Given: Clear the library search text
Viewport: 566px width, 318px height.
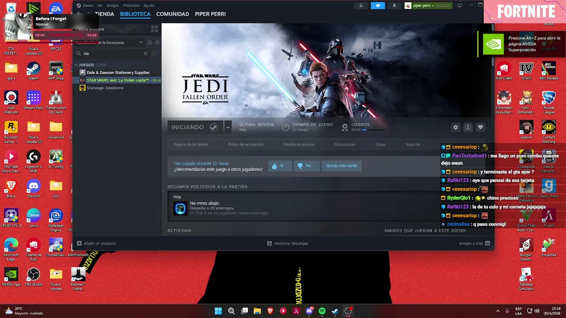Looking at the screenshot, I should pyautogui.click(x=145, y=53).
